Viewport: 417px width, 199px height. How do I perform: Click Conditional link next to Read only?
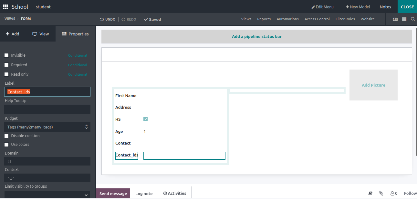pos(78,74)
